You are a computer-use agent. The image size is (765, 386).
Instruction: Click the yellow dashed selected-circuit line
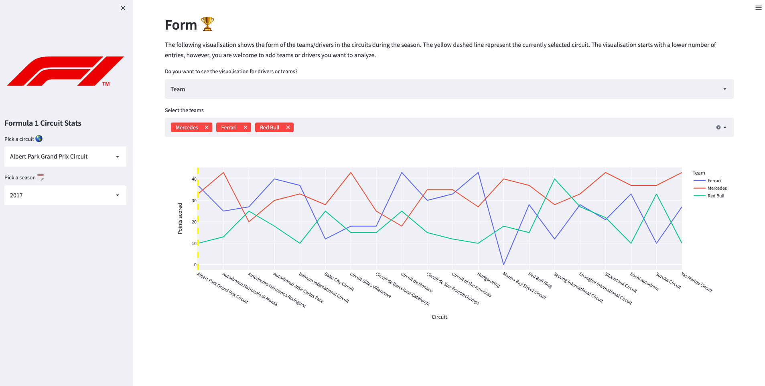198,216
